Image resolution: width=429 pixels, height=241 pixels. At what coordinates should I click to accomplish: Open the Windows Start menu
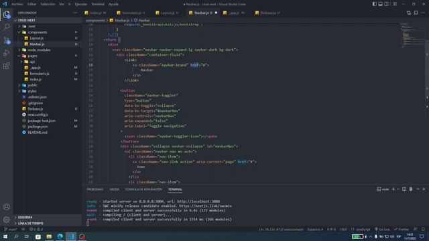coord(5,236)
